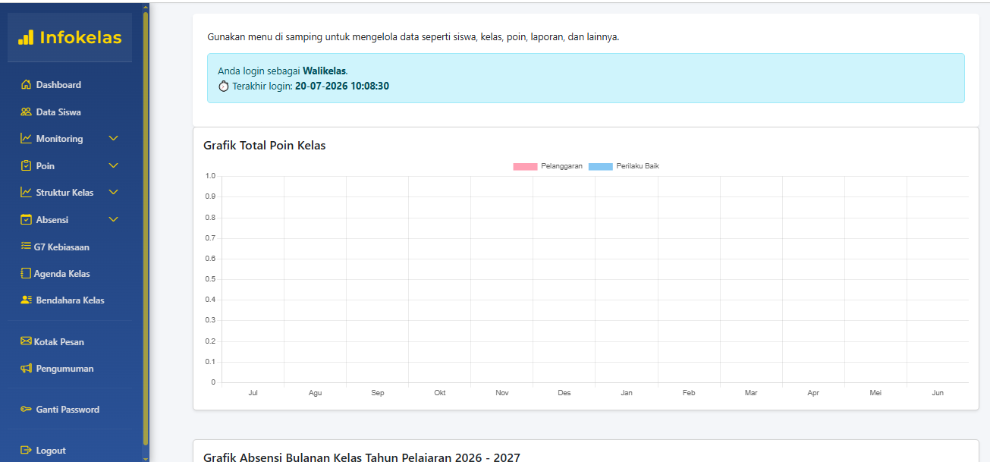Click the sidebar vertical scrollbar thumb
The height and width of the screenshot is (462, 990).
(x=146, y=228)
